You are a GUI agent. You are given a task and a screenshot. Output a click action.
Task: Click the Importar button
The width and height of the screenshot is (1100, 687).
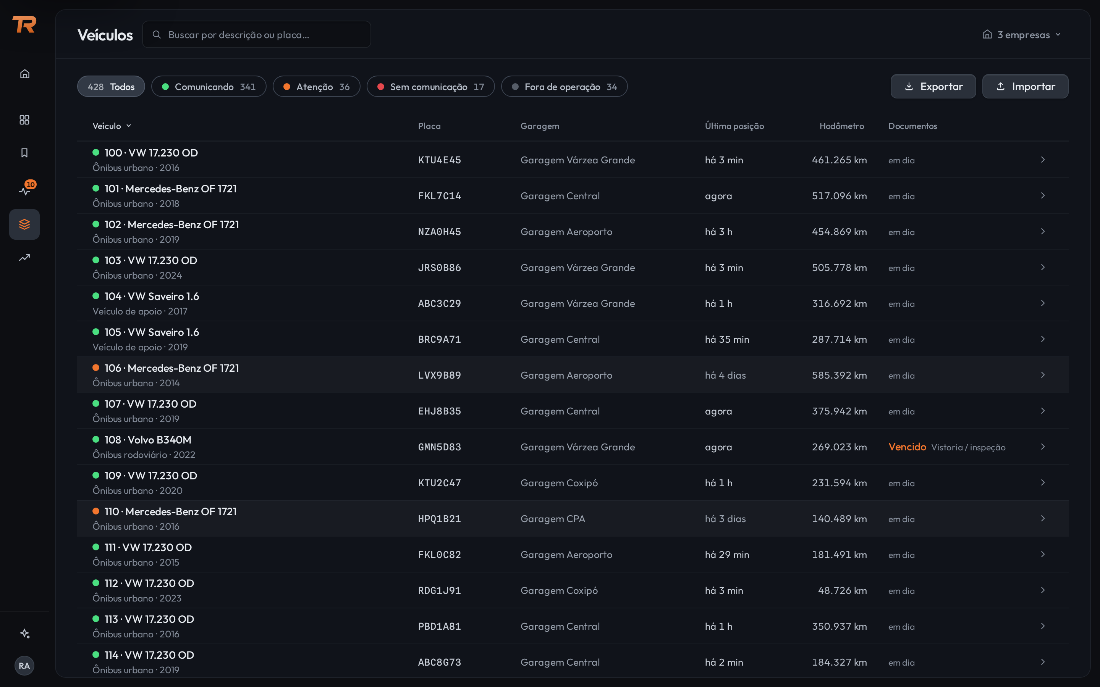pyautogui.click(x=1026, y=86)
